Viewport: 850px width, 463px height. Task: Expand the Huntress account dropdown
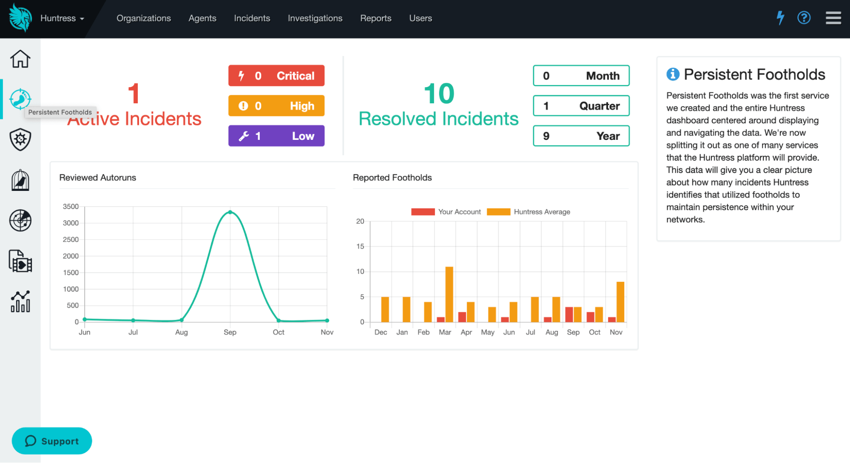click(62, 18)
